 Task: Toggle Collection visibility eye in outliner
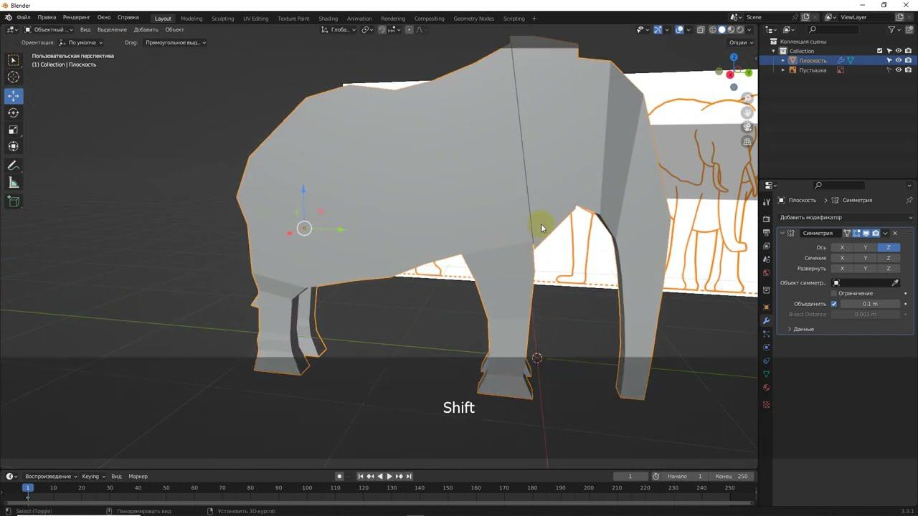click(x=899, y=51)
